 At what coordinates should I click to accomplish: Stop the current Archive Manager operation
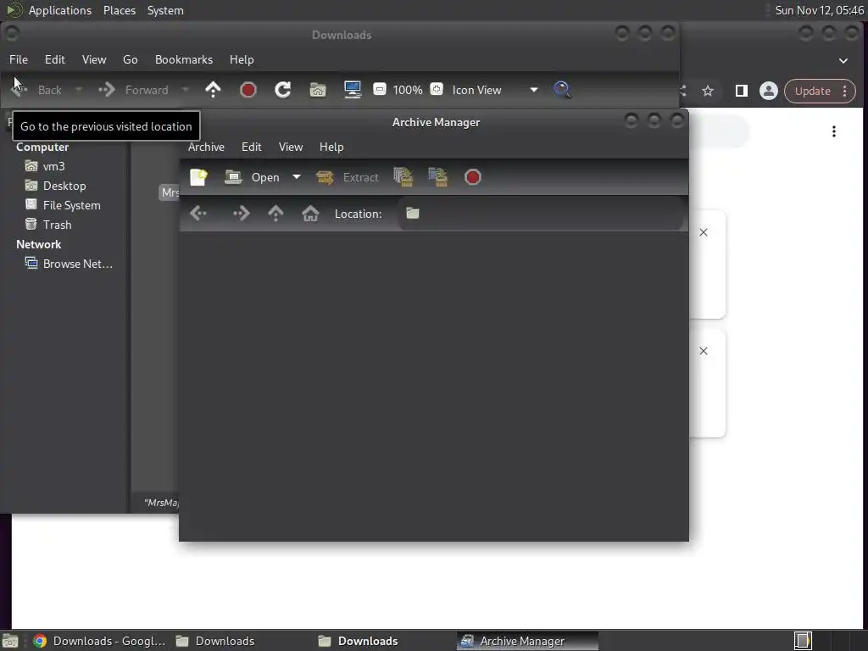473,177
